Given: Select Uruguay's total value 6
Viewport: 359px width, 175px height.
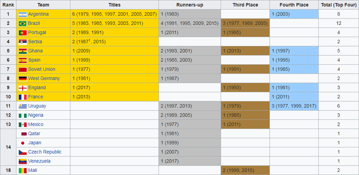Looking at the screenshot, I should [x=339, y=106].
